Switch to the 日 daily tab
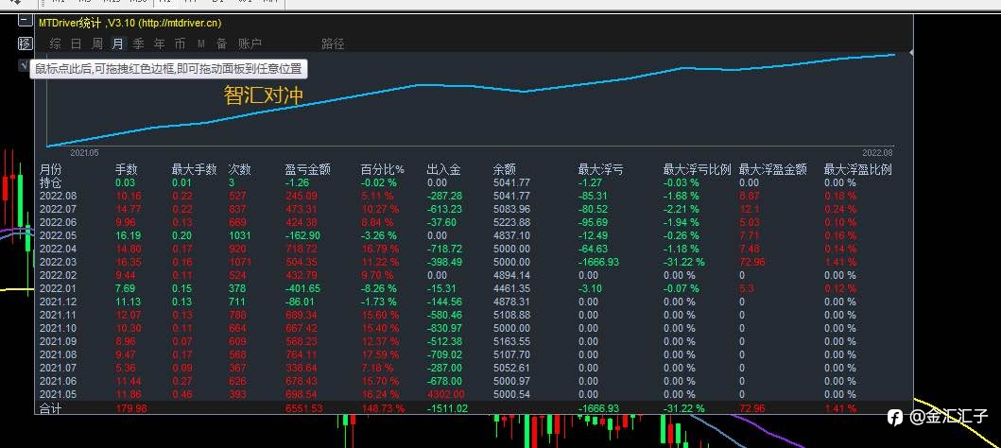 pos(76,44)
